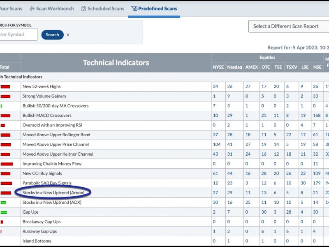Clear the symbol search with the x icon

point(68,35)
